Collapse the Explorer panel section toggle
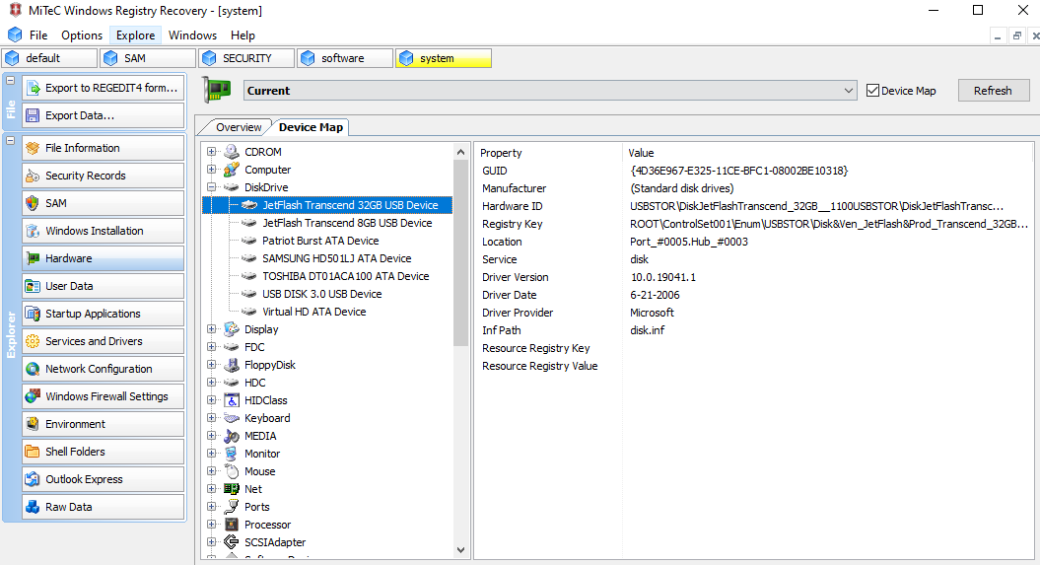This screenshot has height=565, width=1040. [x=10, y=141]
